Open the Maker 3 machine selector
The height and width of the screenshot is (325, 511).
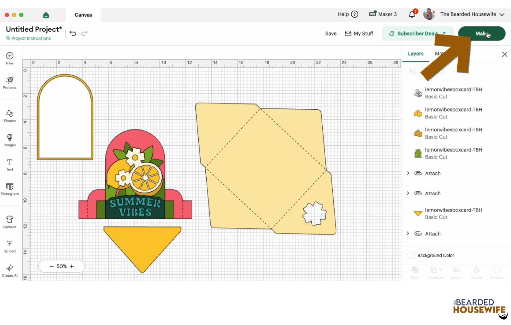coord(383,14)
